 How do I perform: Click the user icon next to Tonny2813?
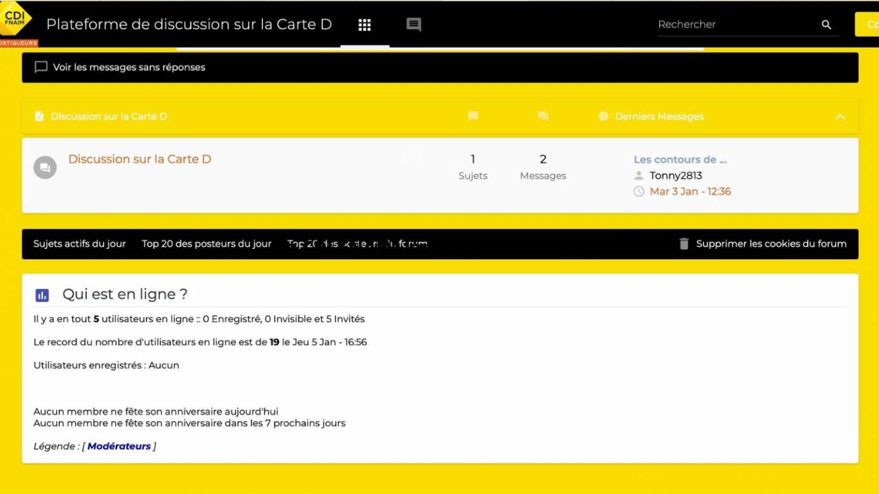pos(638,176)
